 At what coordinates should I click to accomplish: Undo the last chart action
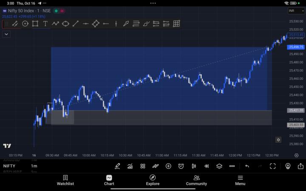247,166
